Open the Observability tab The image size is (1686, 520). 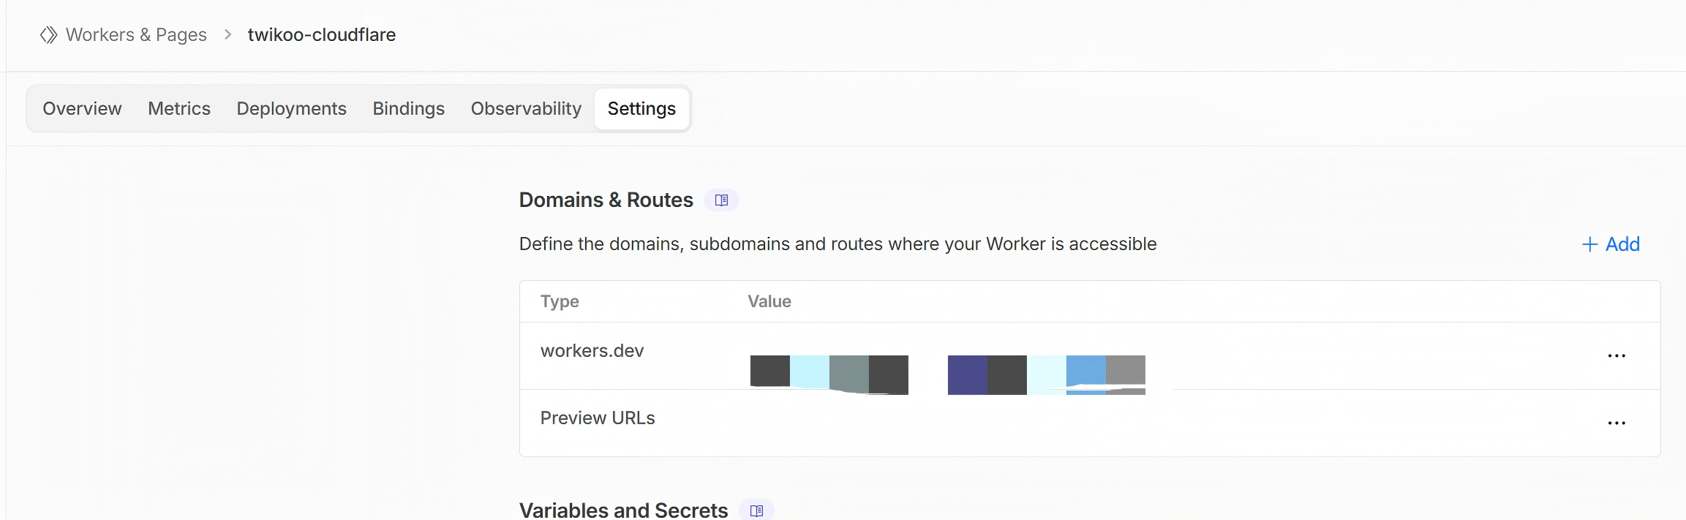[x=526, y=109]
